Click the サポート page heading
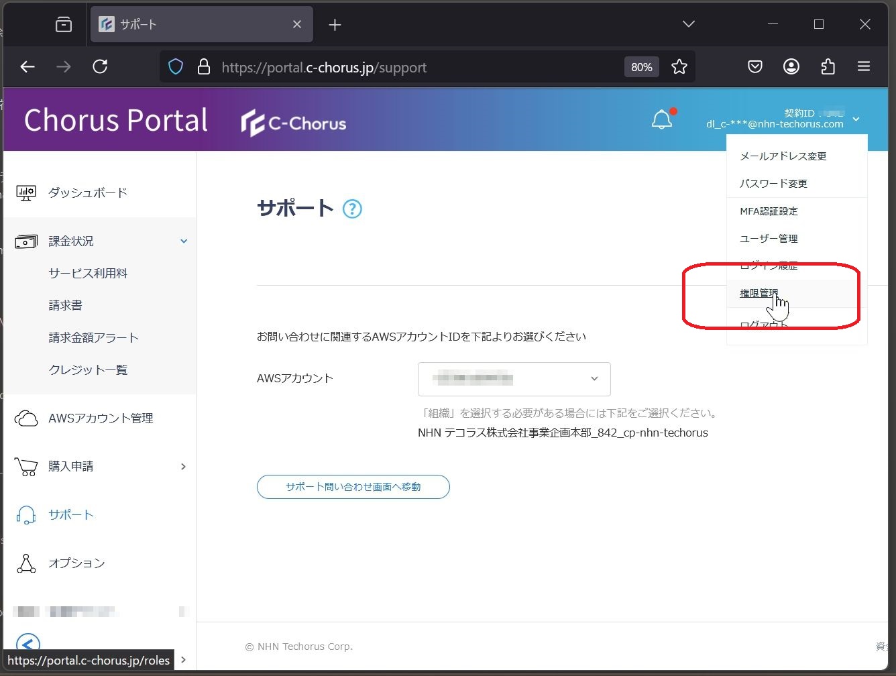This screenshot has height=676, width=896. (296, 209)
